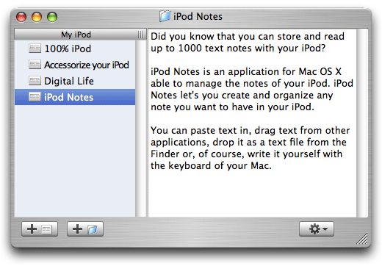Click the note icon beside iPod Notes row

pos(35,97)
